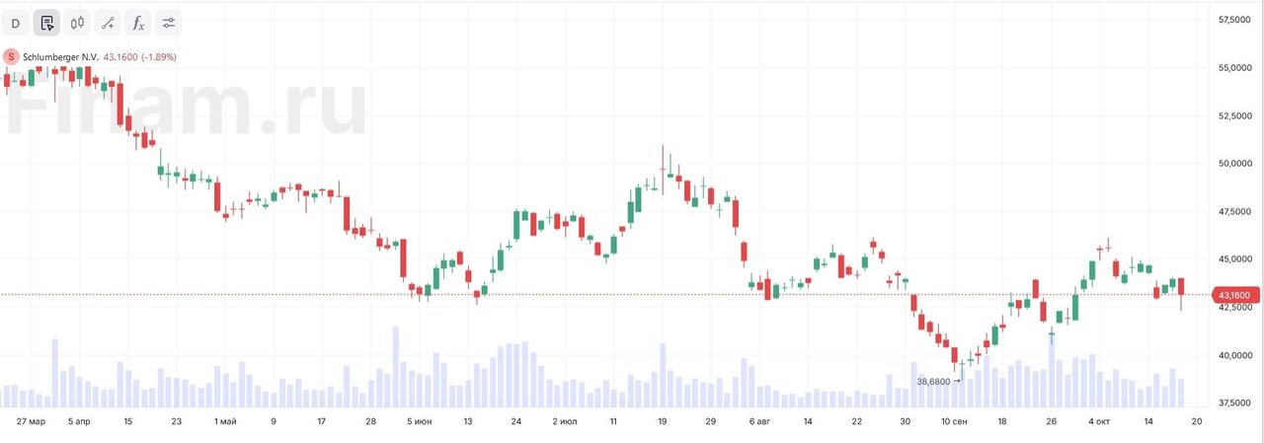Viewport: 1264px width, 443px height.
Task: Select the '4 окт' date label
Action: coord(1098,421)
